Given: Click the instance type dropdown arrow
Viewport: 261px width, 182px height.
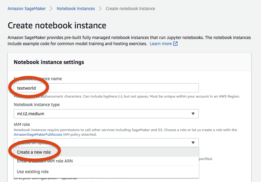Looking at the screenshot, I should pyautogui.click(x=193, y=114).
